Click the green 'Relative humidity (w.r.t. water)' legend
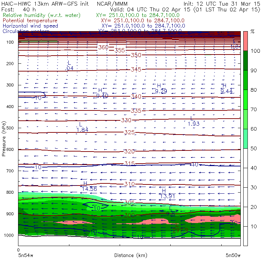 [42, 15]
